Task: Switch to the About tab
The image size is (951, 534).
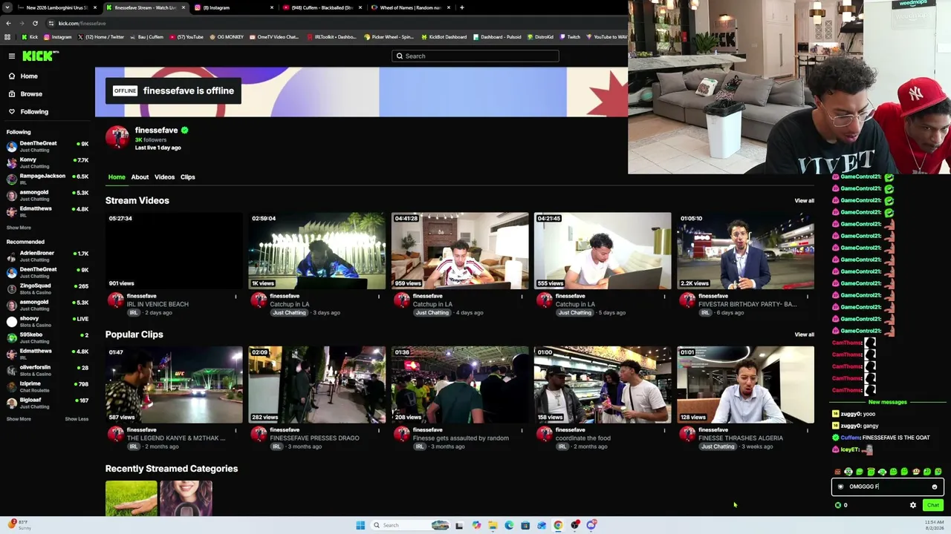Action: tap(140, 177)
